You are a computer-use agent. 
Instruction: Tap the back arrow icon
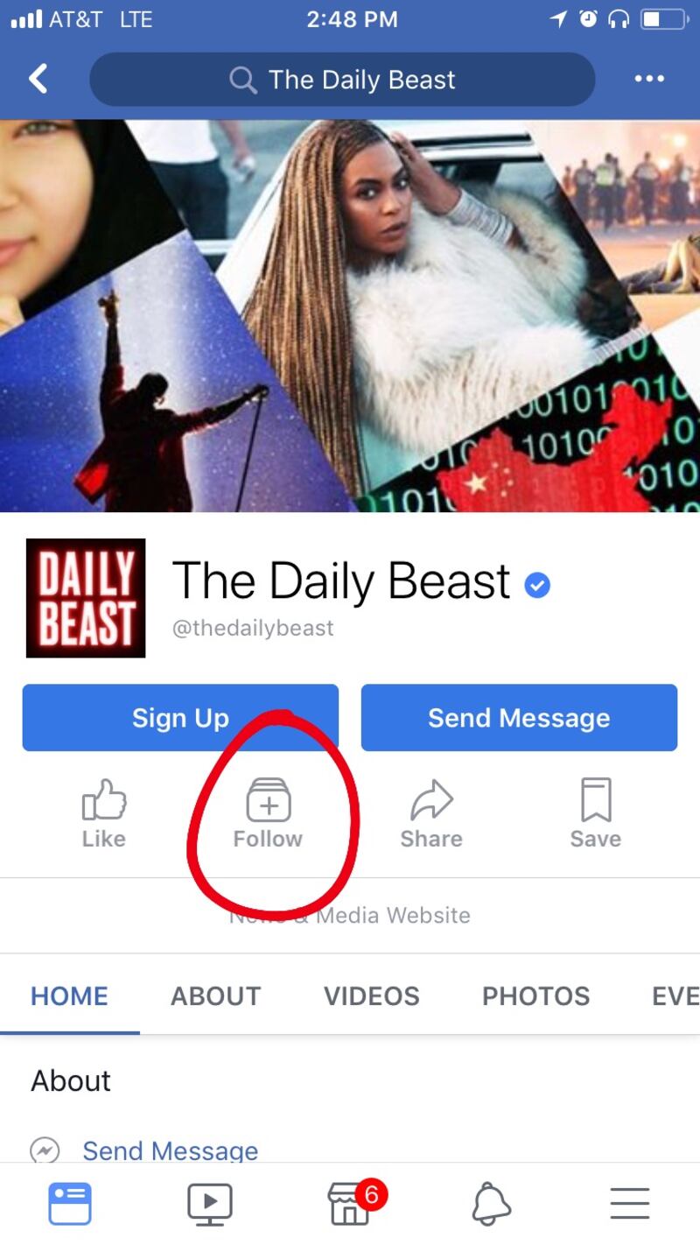[38, 80]
